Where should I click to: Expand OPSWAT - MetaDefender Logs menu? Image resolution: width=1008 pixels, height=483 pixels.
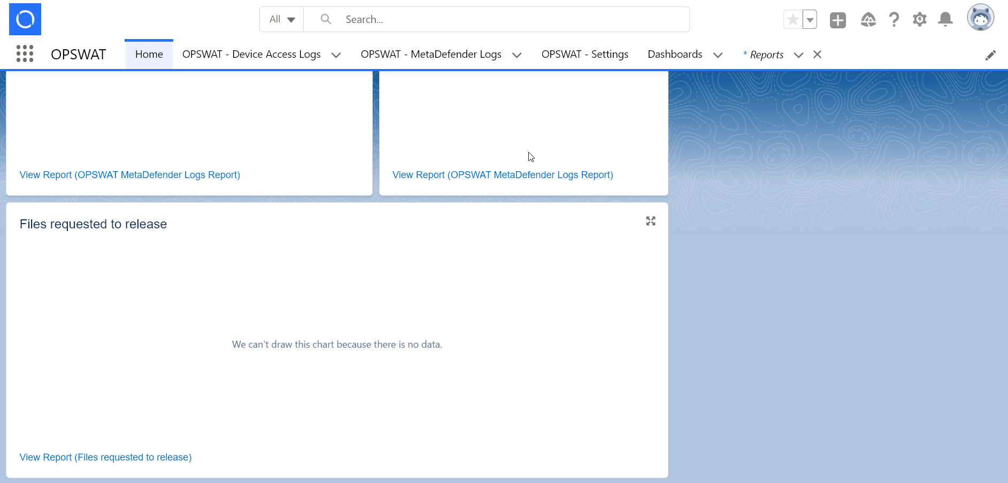click(517, 55)
